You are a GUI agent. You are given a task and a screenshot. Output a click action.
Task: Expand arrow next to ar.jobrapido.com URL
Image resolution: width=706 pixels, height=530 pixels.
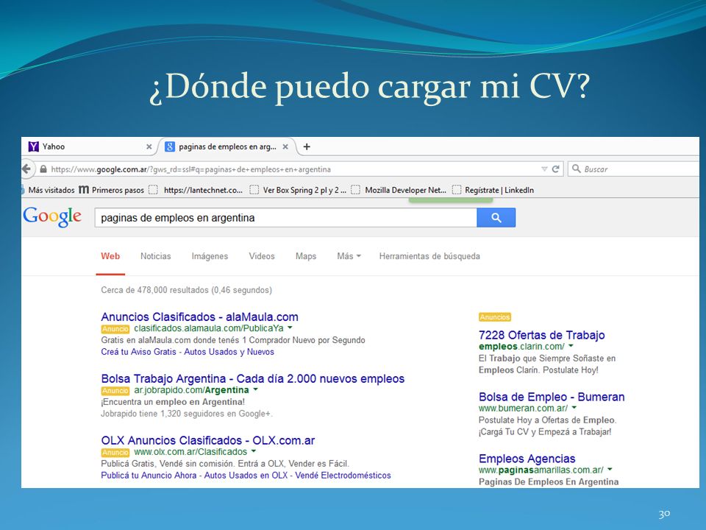pyautogui.click(x=255, y=389)
